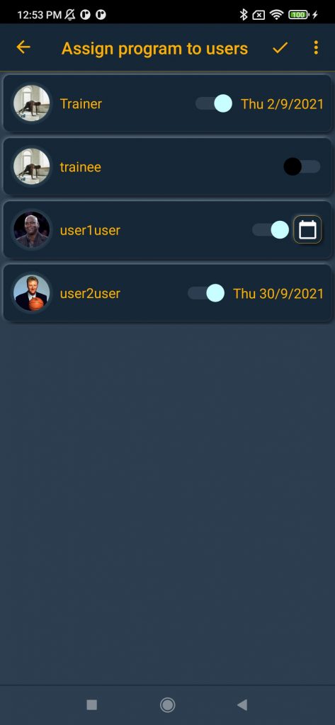
Task: Open trainee profile picture
Action: pyautogui.click(x=31, y=166)
